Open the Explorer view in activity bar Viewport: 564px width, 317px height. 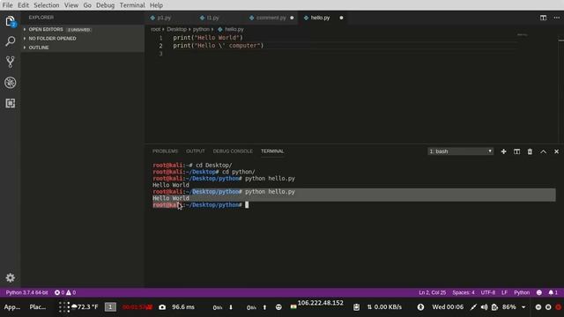point(10,21)
